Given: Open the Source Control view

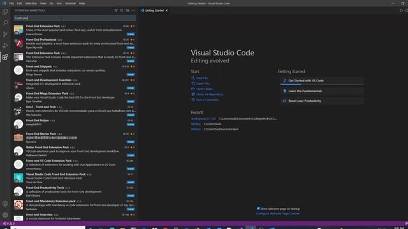Looking at the screenshot, I should 5,34.
